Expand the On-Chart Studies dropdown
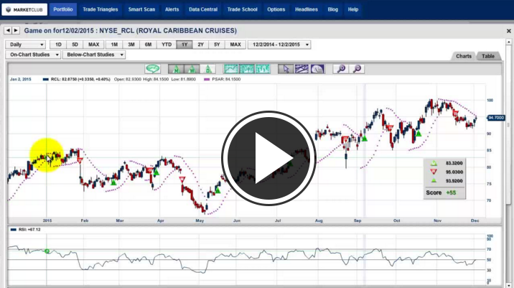Image resolution: width=514 pixels, height=288 pixels. pos(33,55)
